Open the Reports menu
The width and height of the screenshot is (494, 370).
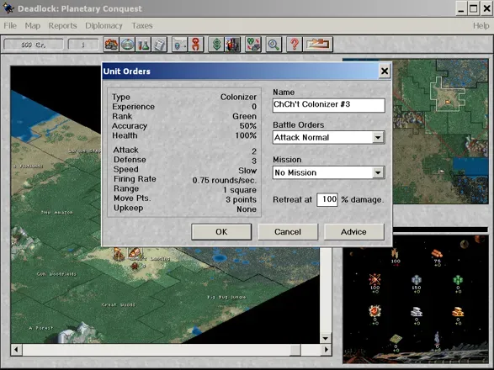click(62, 25)
